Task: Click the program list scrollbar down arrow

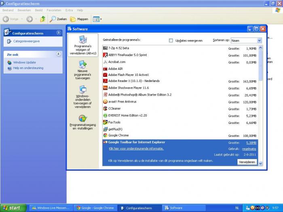Action: pos(260,164)
